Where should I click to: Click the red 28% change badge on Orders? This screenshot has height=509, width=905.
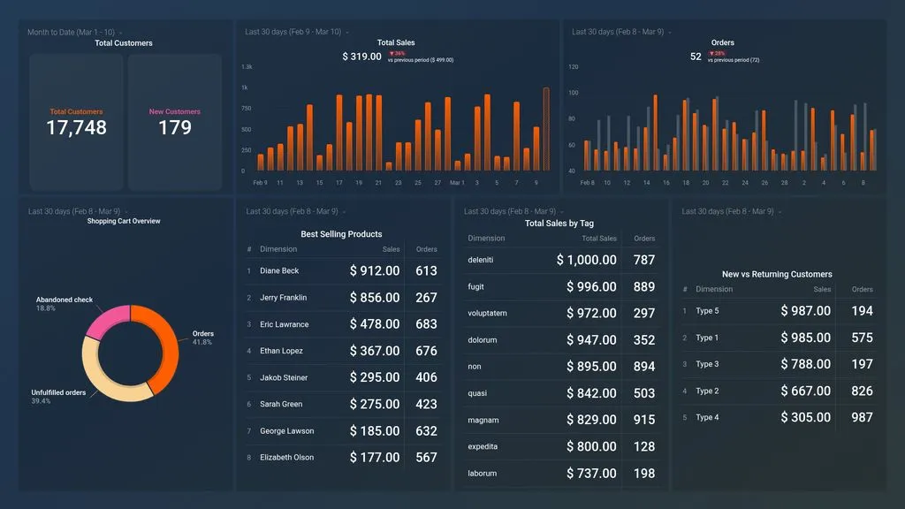pos(717,53)
